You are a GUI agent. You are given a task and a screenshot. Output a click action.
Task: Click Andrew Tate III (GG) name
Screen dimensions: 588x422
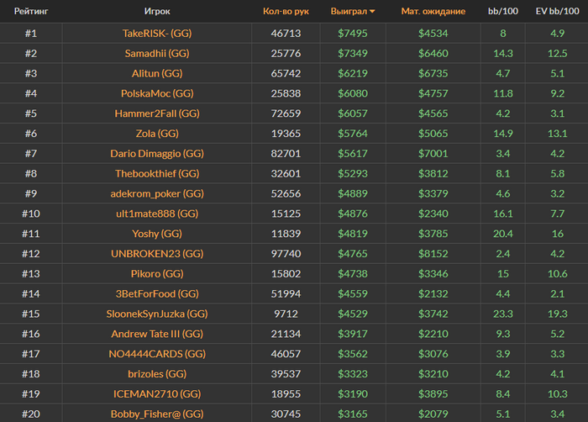[x=157, y=334]
